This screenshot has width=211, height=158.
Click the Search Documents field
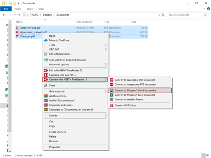pyautogui.click(x=187, y=15)
